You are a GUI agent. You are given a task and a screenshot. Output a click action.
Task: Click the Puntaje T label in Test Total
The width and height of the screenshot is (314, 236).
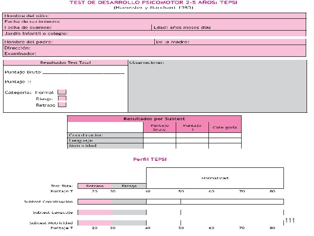(18, 82)
